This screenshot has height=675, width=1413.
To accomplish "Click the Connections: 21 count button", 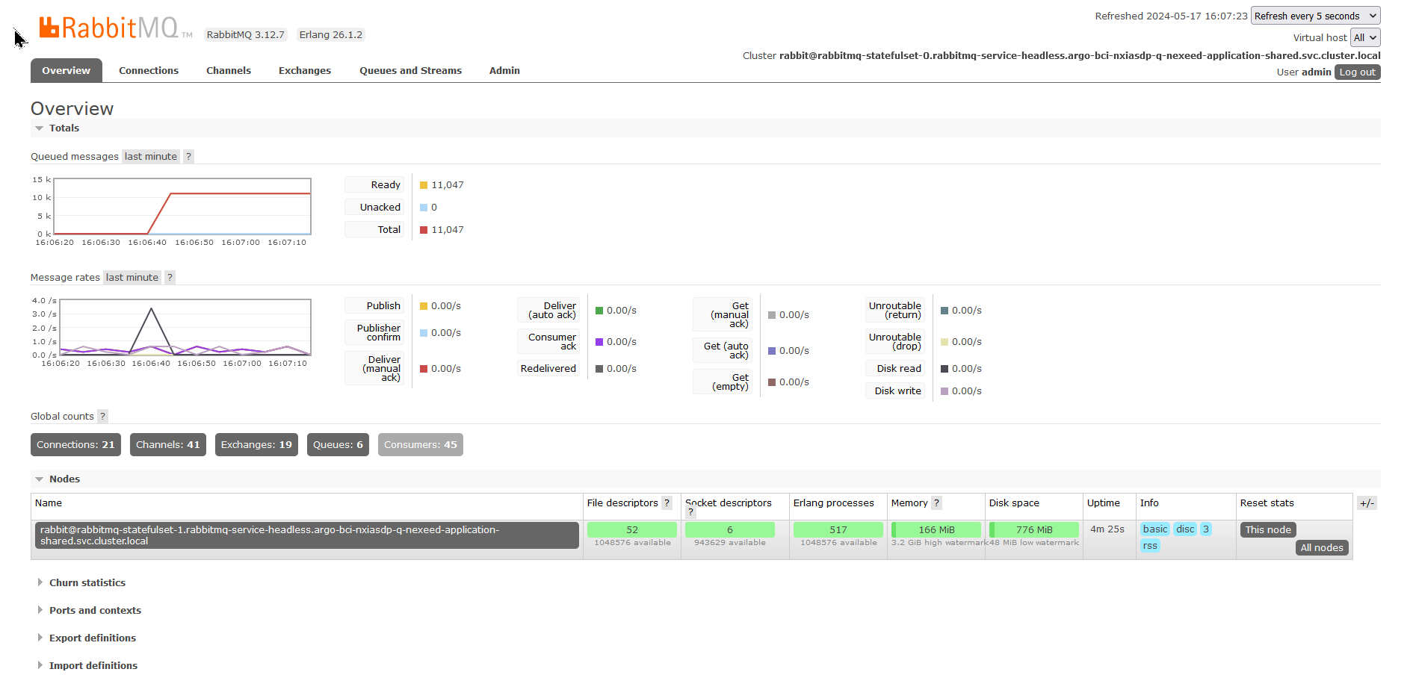I will click(x=75, y=445).
